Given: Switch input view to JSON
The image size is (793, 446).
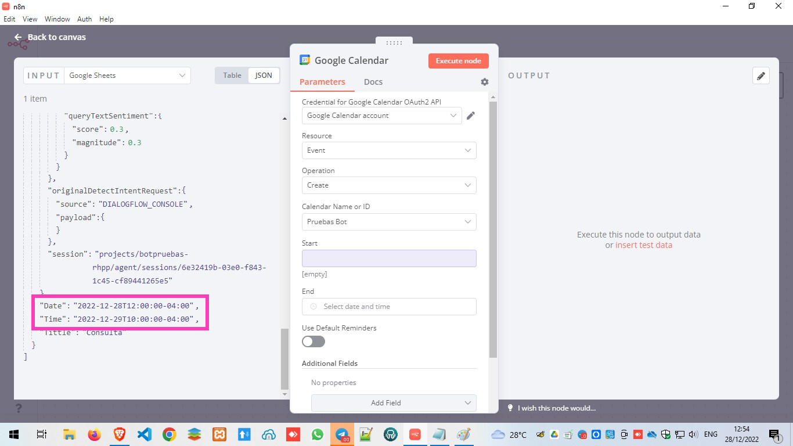Looking at the screenshot, I should tap(264, 75).
